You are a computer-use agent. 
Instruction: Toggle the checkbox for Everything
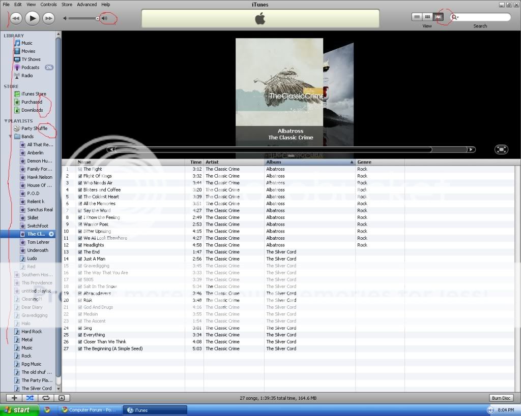(x=80, y=335)
